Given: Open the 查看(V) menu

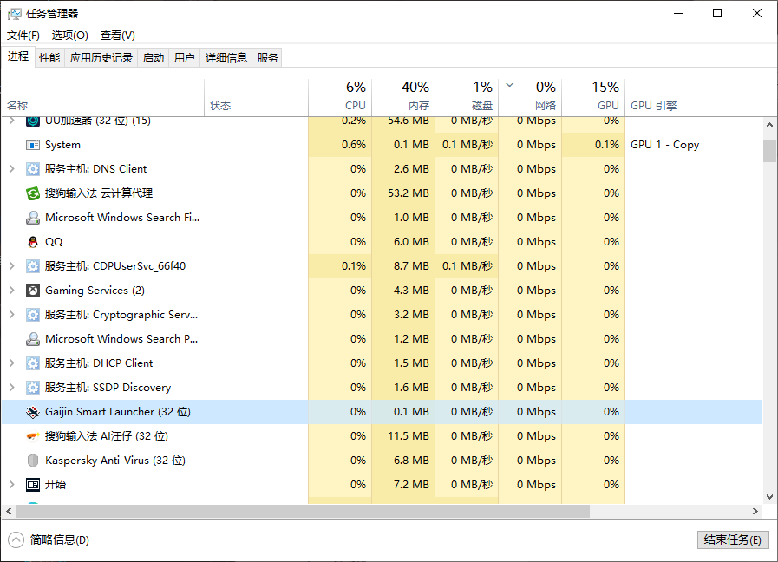Looking at the screenshot, I should click(x=118, y=36).
